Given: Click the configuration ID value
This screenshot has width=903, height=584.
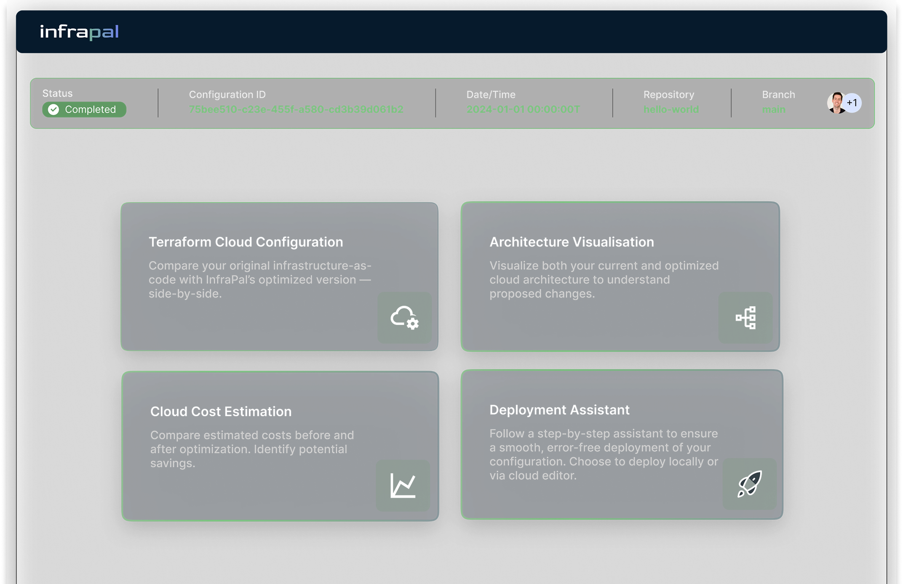Looking at the screenshot, I should [296, 109].
